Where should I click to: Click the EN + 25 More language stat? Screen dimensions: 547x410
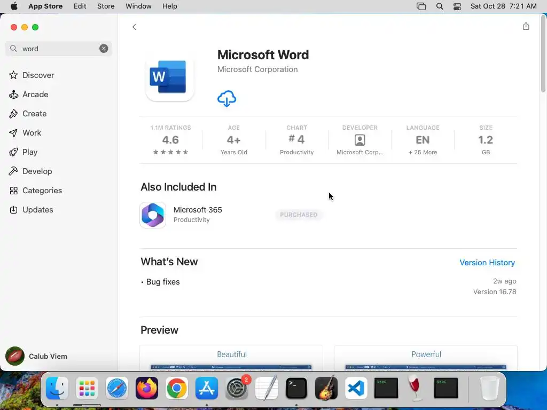click(423, 140)
